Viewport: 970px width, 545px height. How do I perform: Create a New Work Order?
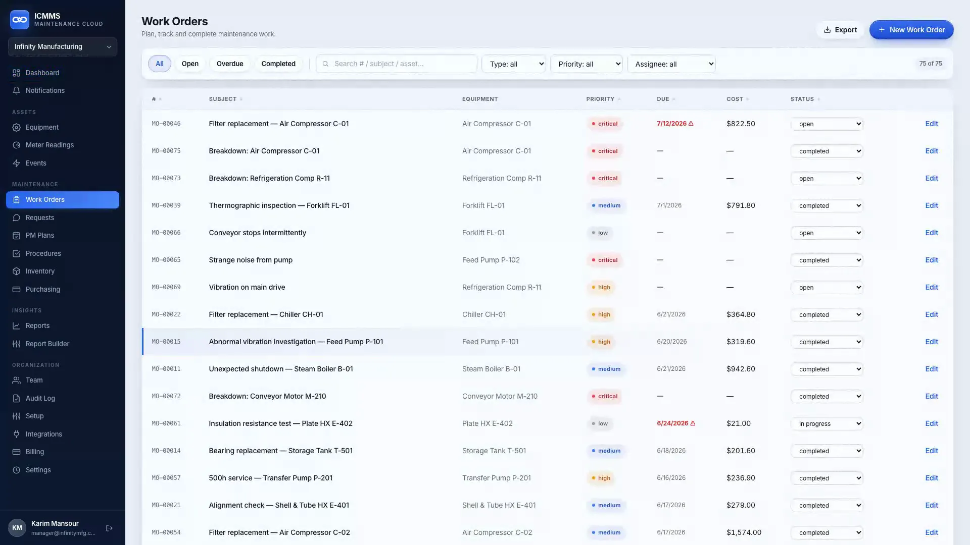(911, 30)
